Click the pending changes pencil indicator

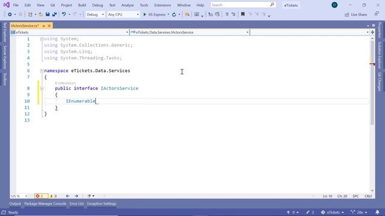click(310, 212)
